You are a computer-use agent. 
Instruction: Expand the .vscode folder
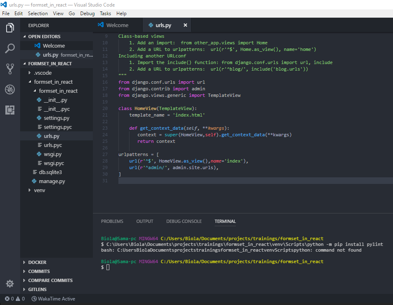(x=43, y=73)
